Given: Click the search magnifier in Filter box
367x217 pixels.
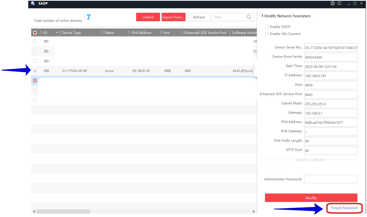Looking at the screenshot, I should (249, 17).
